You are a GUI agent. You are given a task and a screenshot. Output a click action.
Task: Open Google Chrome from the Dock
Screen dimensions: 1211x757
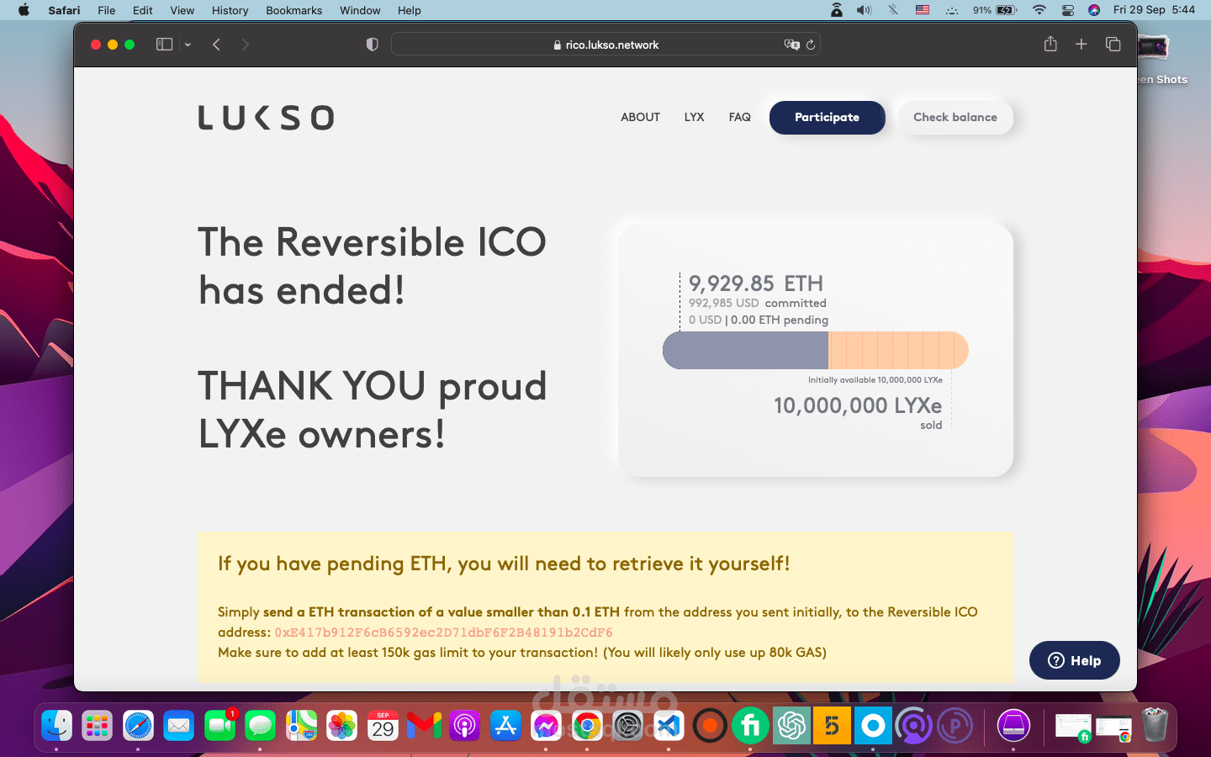pos(587,725)
